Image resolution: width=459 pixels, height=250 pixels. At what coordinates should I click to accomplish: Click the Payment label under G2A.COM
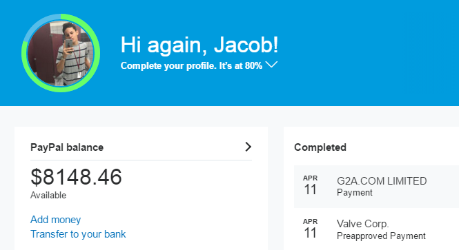tap(355, 192)
